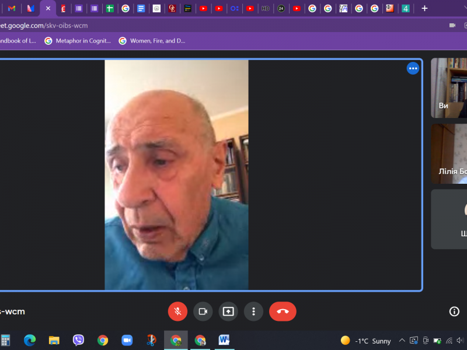Launch Zoom from the taskbar

[x=127, y=340]
